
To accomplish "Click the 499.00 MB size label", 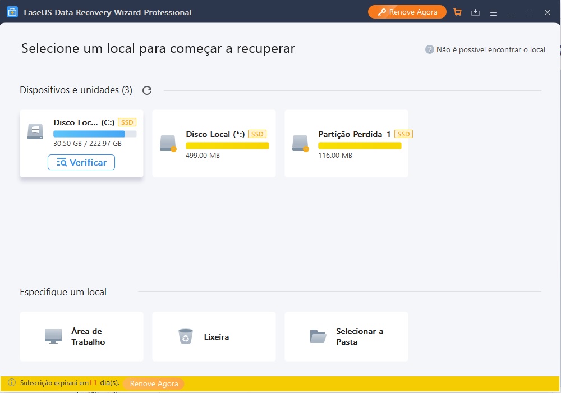I will pos(203,156).
